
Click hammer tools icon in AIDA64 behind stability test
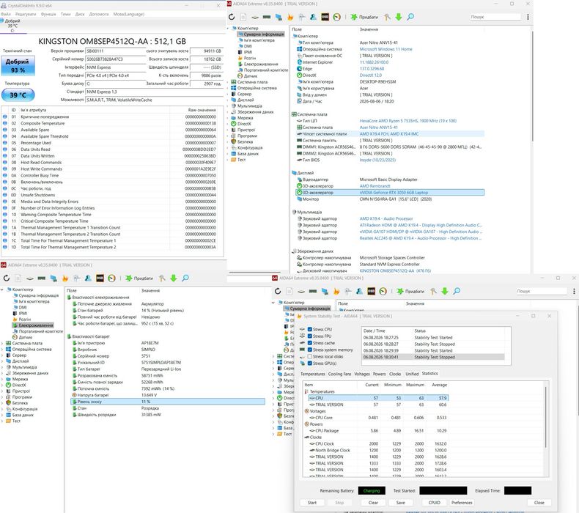[433, 291]
